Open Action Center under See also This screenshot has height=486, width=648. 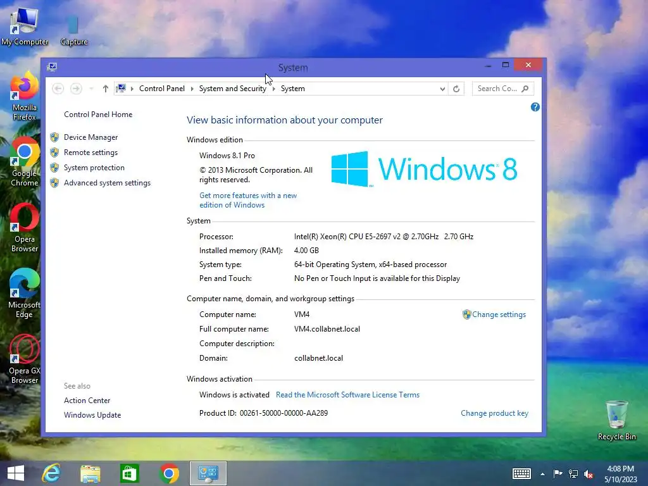click(x=87, y=401)
